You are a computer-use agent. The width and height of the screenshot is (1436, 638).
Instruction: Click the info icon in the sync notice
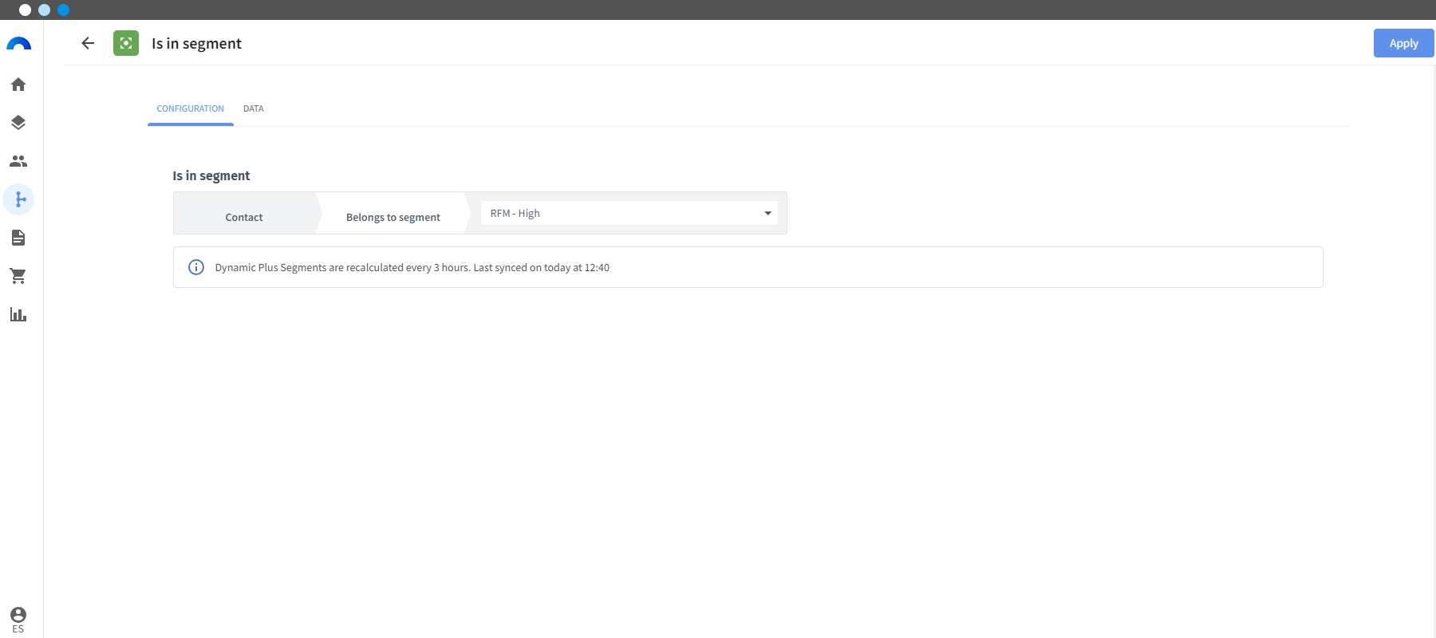[x=196, y=267]
